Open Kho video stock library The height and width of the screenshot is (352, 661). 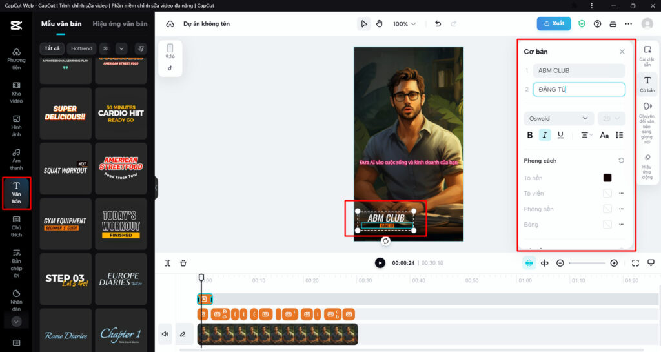pos(16,93)
